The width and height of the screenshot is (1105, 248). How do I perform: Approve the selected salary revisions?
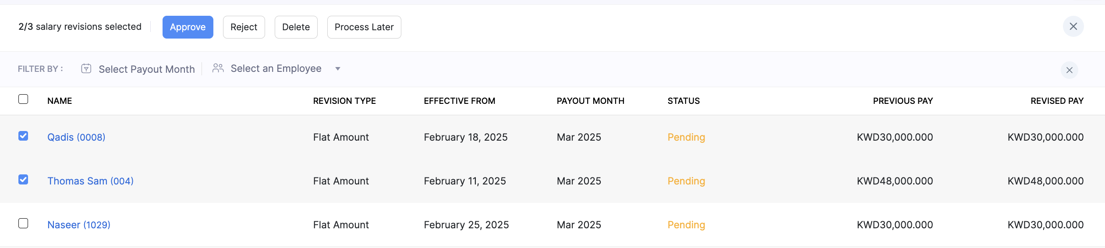point(188,27)
